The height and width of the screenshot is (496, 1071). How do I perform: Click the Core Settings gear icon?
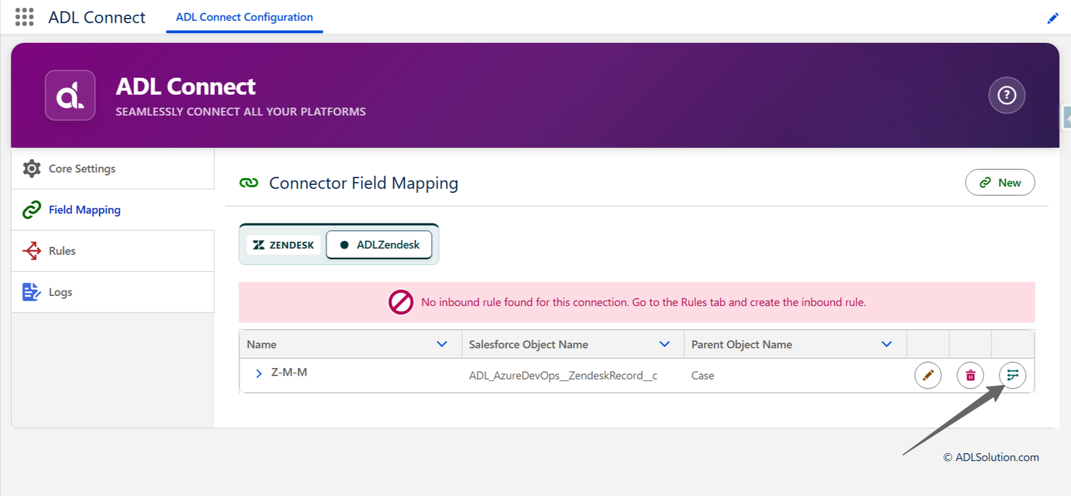coord(31,169)
